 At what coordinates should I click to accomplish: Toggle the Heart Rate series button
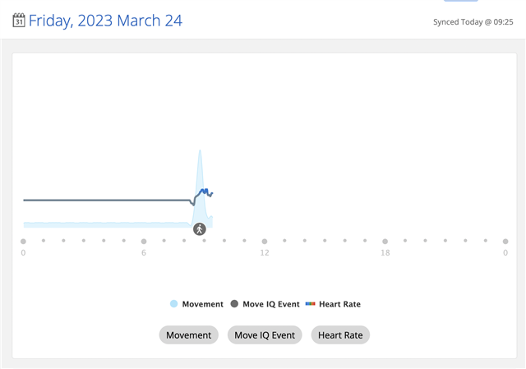(340, 335)
